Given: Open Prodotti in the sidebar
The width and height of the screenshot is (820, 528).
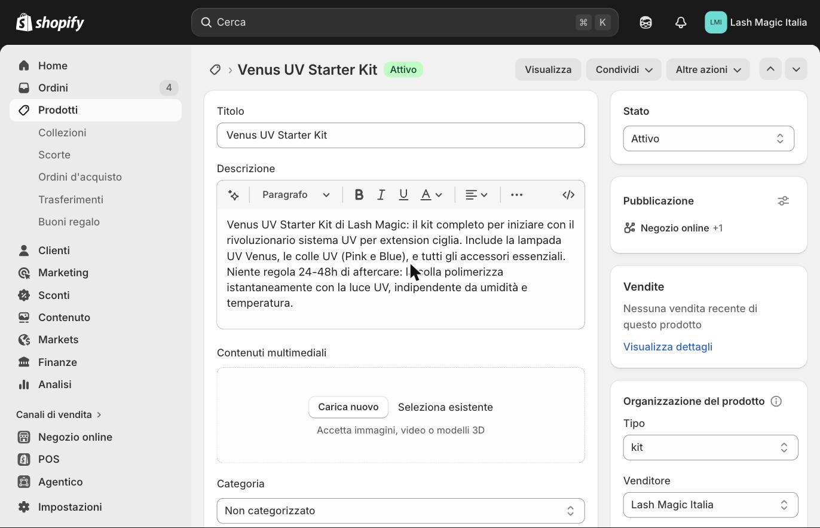Looking at the screenshot, I should click(96, 110).
